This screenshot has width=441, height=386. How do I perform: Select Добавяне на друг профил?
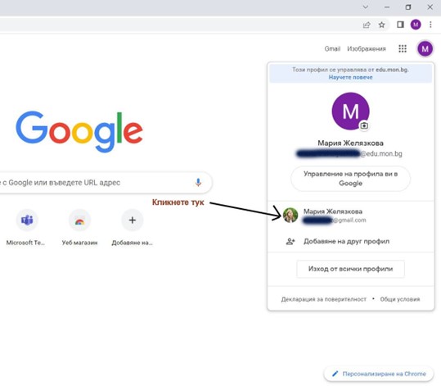click(x=351, y=242)
